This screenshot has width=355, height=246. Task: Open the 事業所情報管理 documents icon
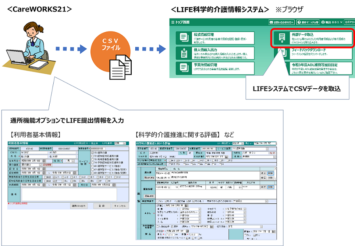(x=184, y=68)
